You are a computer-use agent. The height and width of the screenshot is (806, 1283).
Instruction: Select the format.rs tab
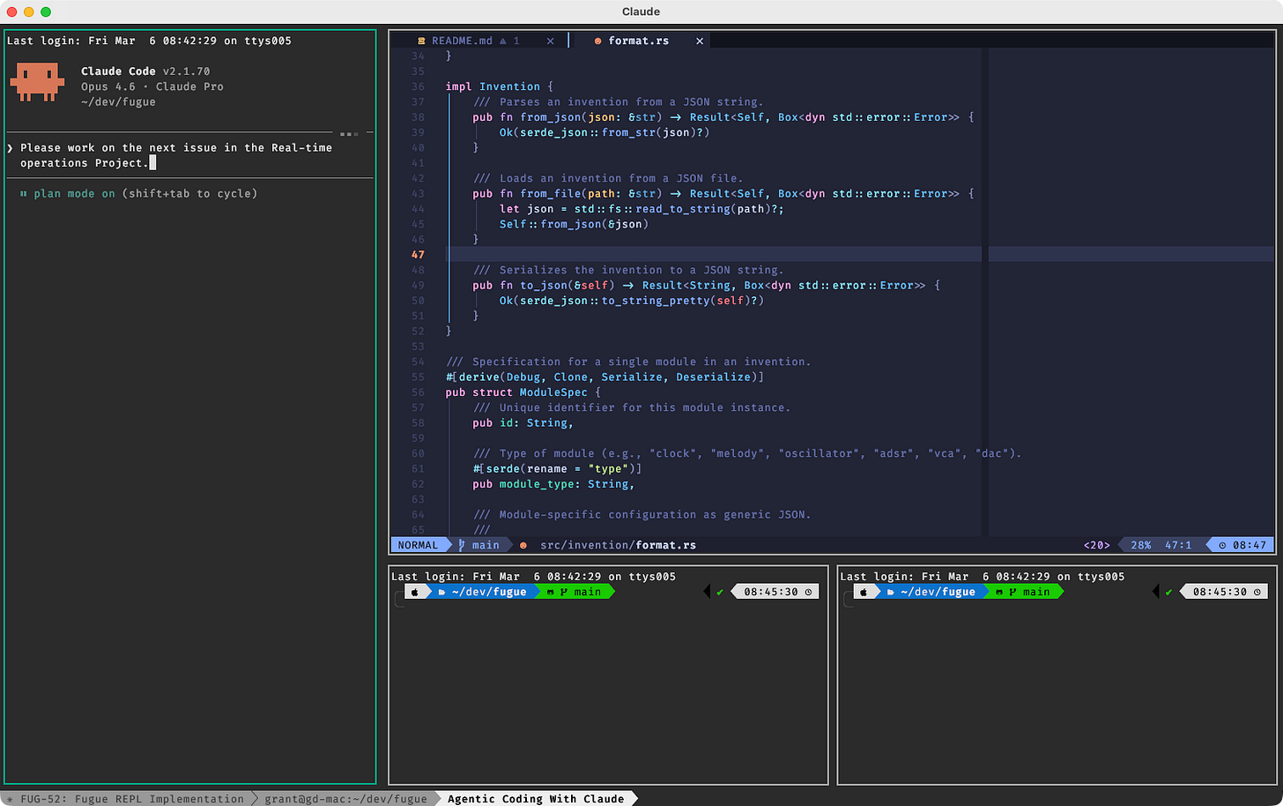(x=638, y=41)
